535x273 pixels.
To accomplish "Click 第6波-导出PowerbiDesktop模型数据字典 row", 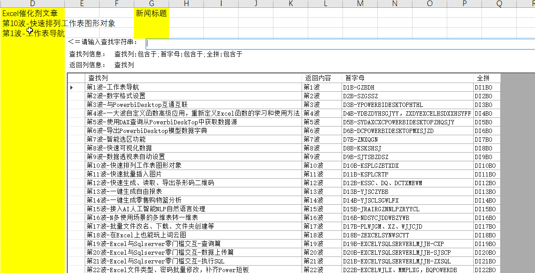I will click(193, 131).
